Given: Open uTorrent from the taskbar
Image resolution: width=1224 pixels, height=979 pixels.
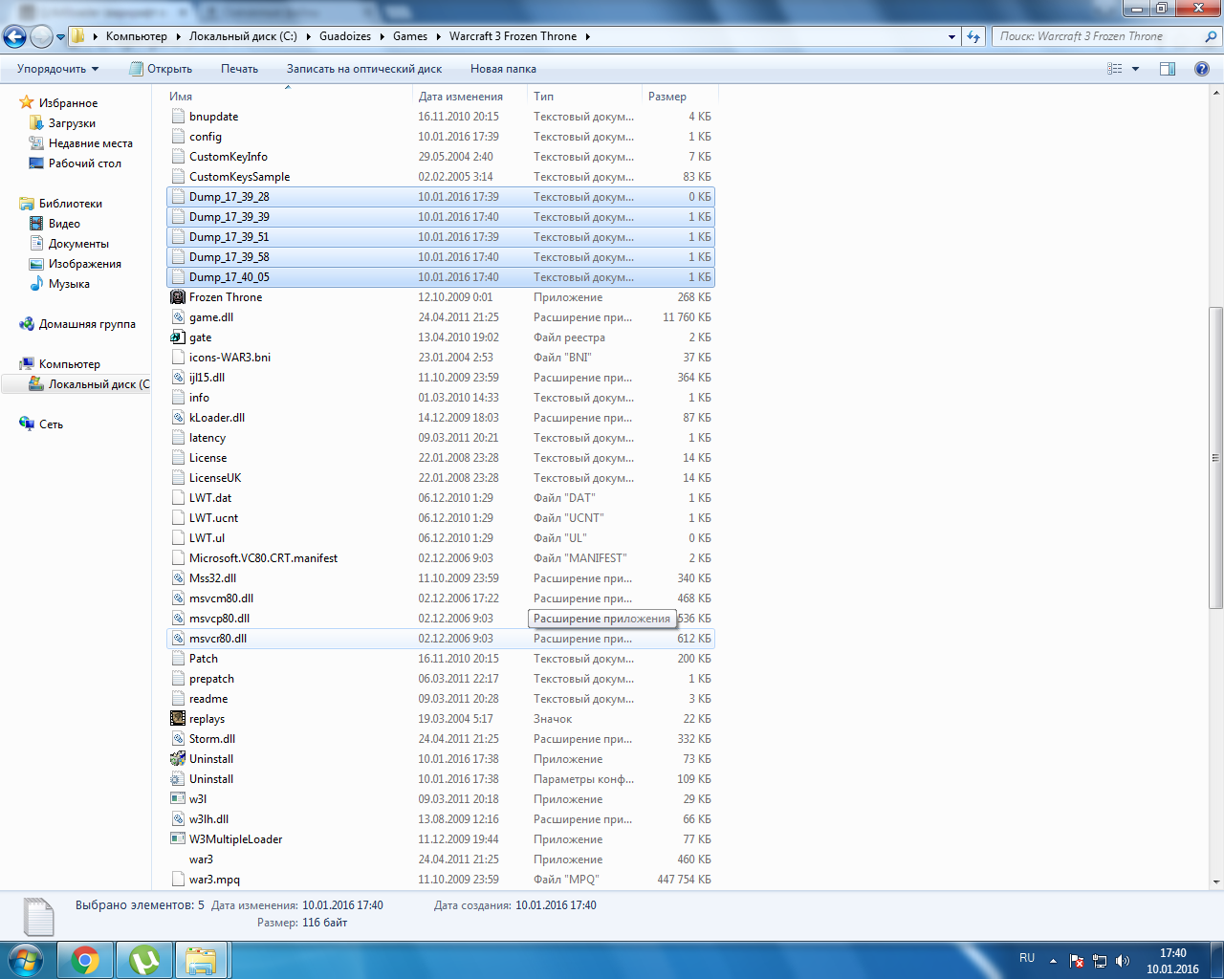Looking at the screenshot, I should (144, 960).
